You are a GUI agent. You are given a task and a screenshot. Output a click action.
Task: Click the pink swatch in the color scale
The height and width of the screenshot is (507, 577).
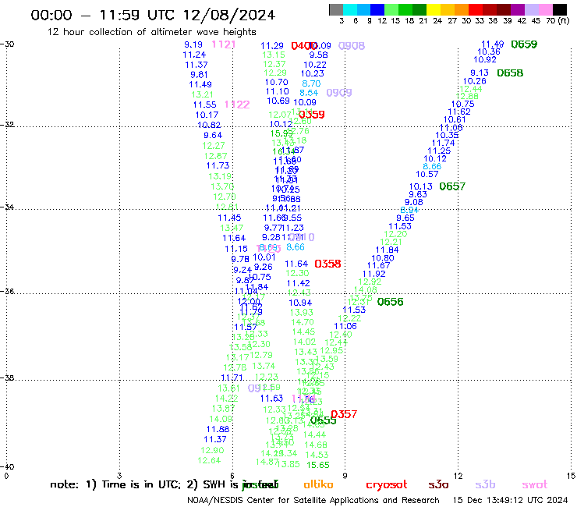point(545,9)
